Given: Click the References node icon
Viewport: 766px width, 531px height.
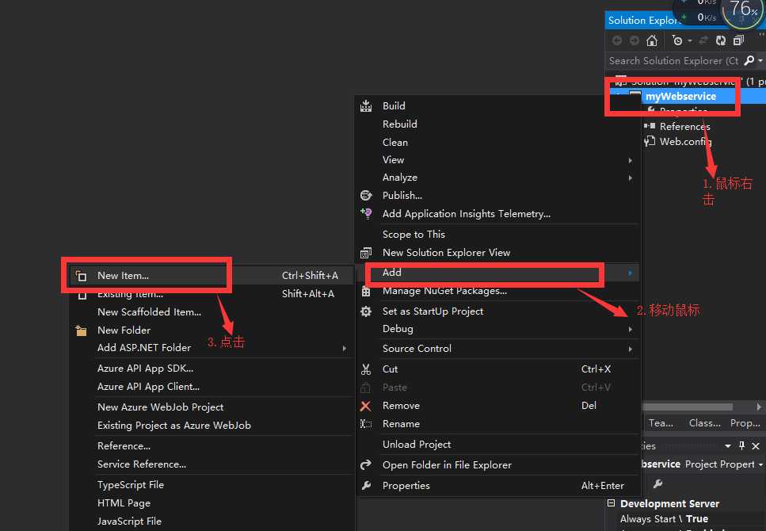Looking at the screenshot, I should 650,126.
